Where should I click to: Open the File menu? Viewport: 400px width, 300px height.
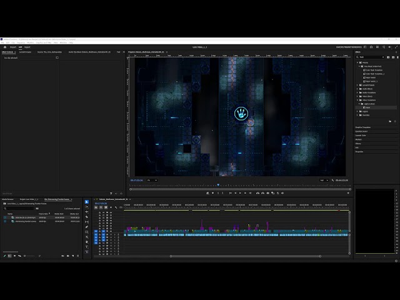(2, 42)
